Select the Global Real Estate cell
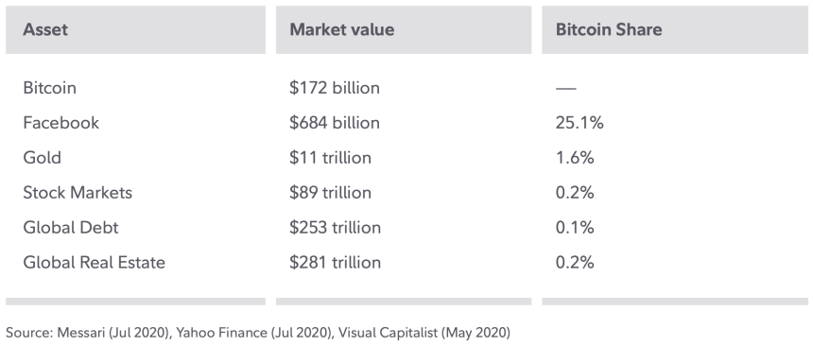 [94, 262]
